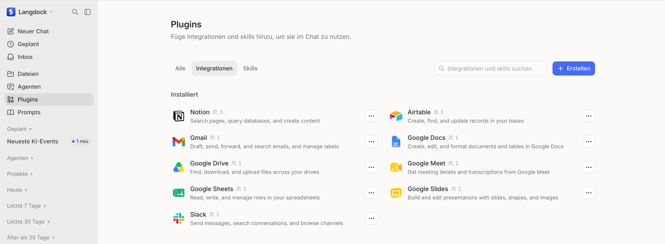This screenshot has width=665, height=244.
Task: Open more options for Google Slides
Action: tap(589, 193)
